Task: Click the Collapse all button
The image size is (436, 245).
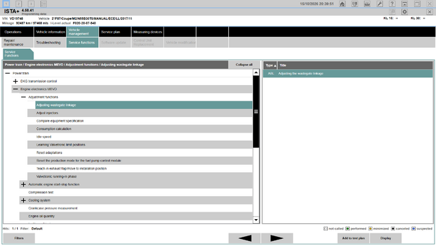Action: pyautogui.click(x=244, y=65)
